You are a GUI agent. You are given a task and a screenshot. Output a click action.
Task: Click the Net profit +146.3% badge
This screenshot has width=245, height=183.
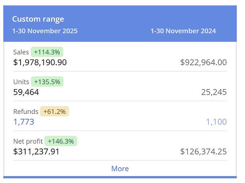61,141
